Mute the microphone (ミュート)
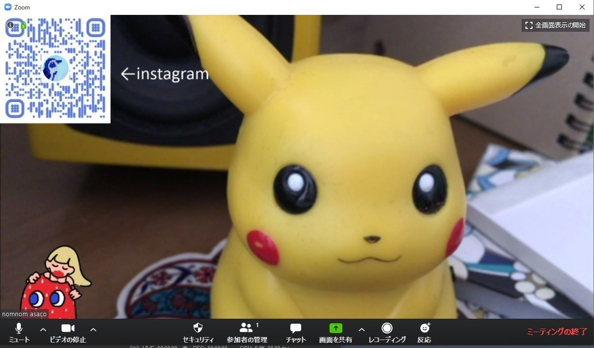Viewport: 594px width, 348px height. [x=18, y=333]
